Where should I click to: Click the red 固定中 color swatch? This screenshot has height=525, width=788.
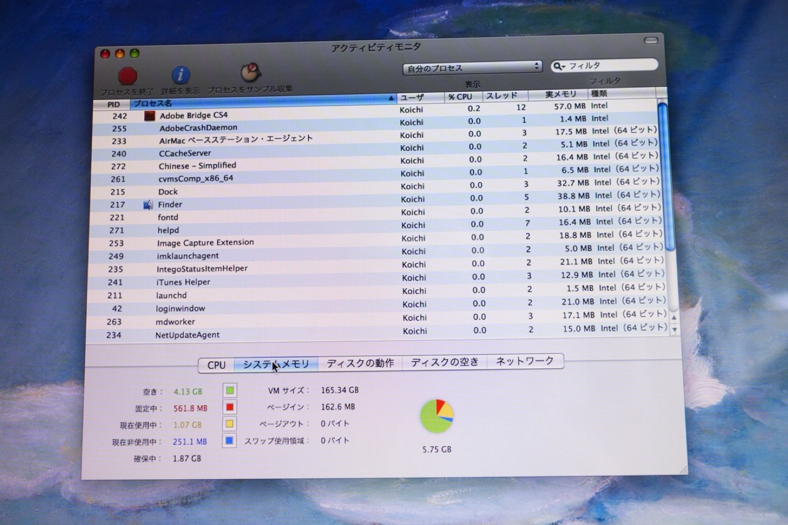tap(230, 407)
